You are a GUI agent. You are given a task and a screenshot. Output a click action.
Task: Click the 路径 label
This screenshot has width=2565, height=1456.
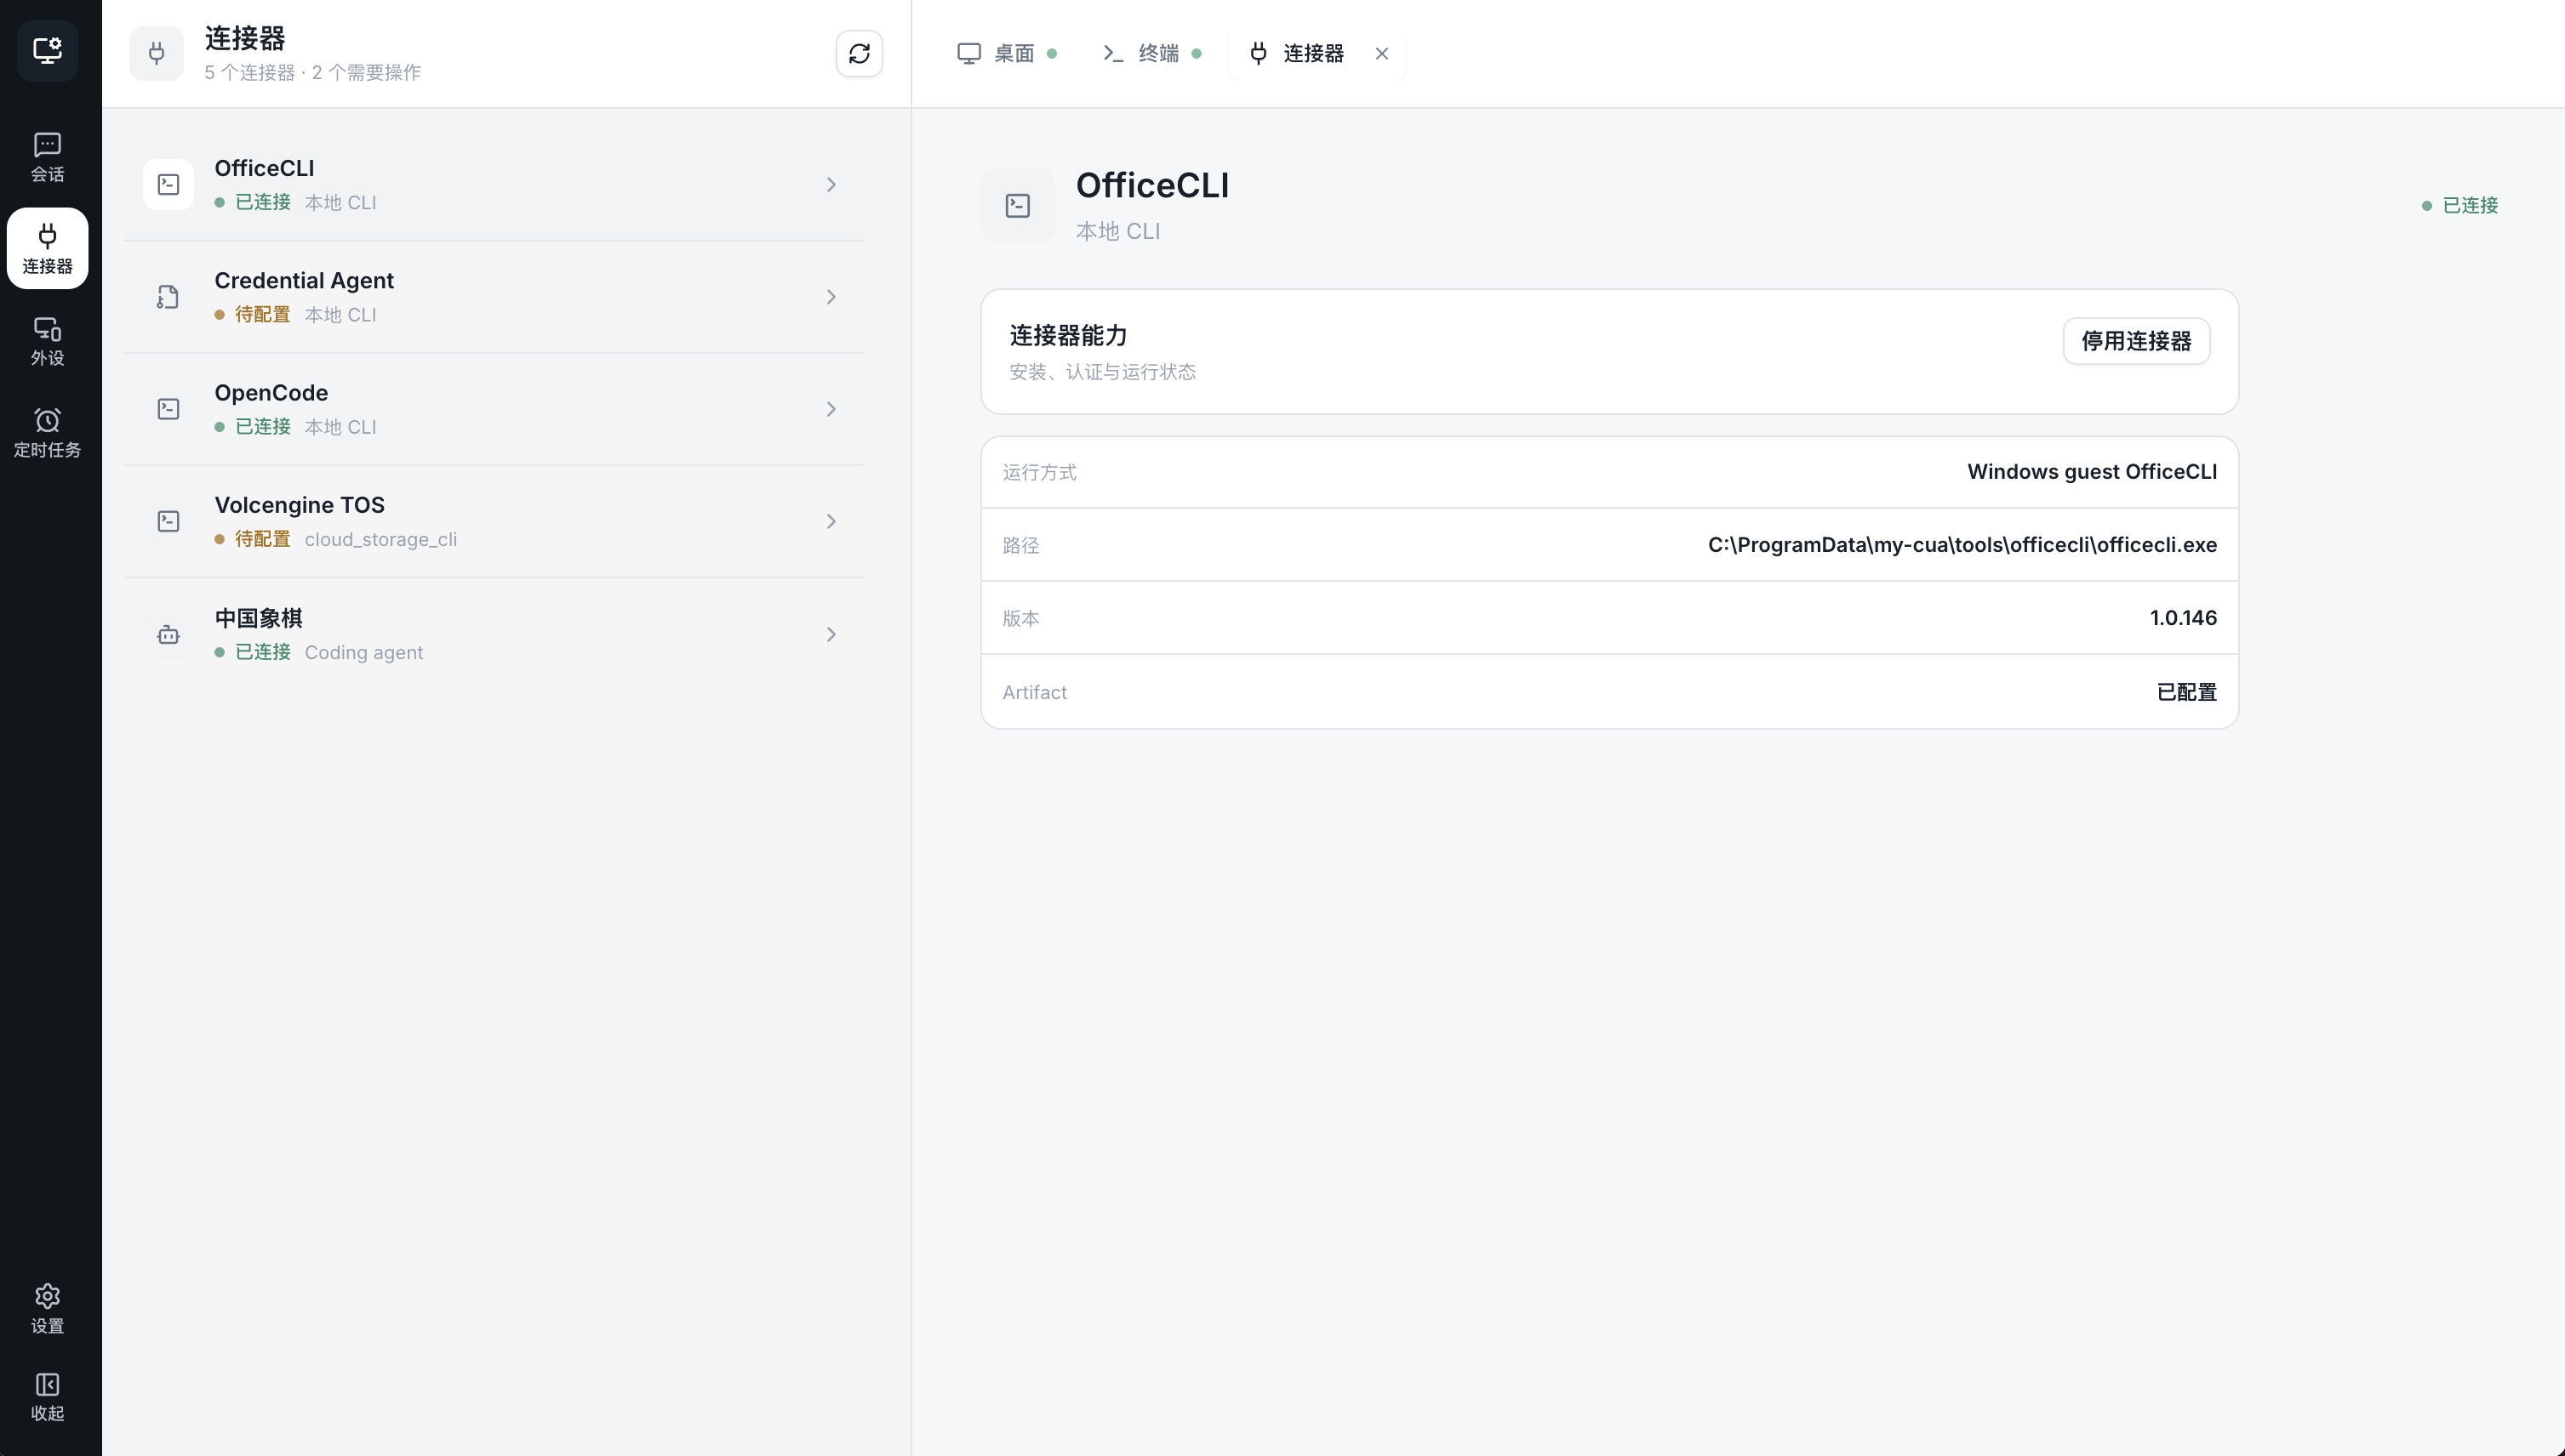1020,545
